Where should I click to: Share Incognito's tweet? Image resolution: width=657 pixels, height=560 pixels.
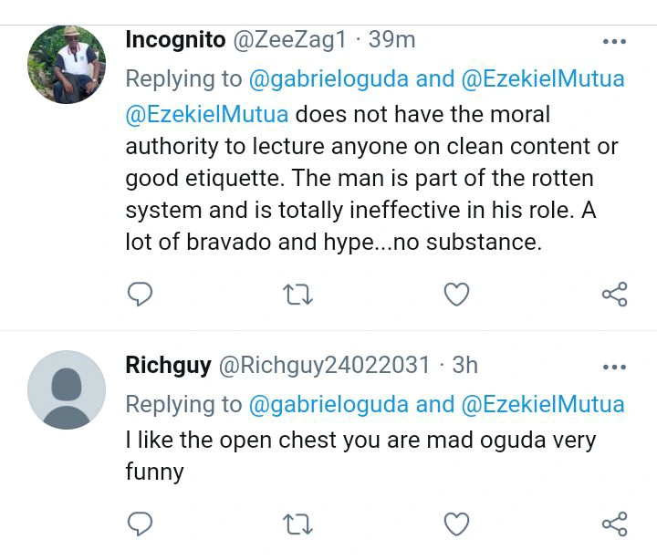coord(614,294)
